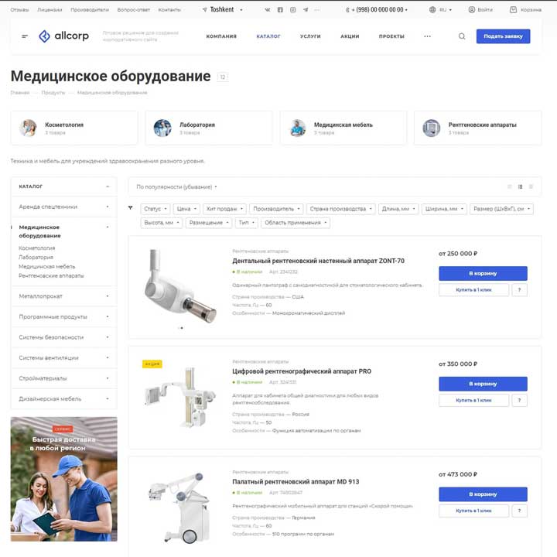This screenshot has height=557, width=557.
Task: Click the allcorp logo
Action: pyautogui.click(x=63, y=36)
